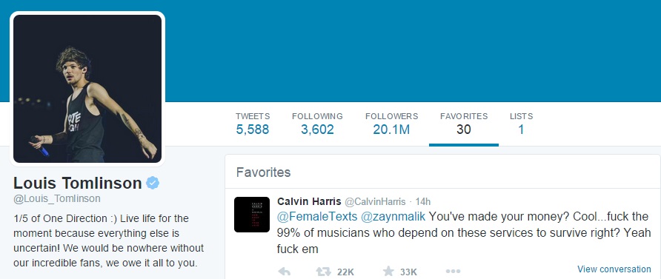Open the three-dots more options menu

tap(453, 272)
